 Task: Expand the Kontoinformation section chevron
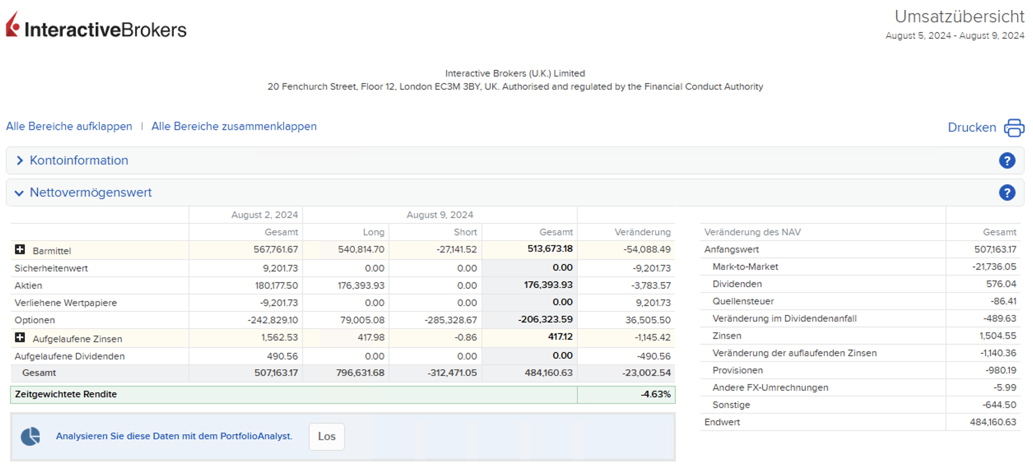pyautogui.click(x=19, y=160)
